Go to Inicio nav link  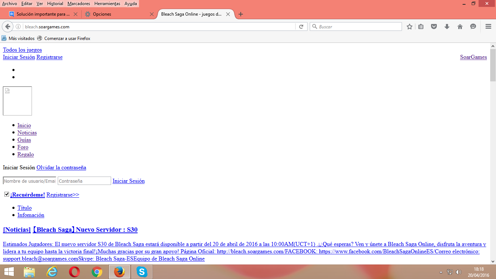click(x=24, y=125)
